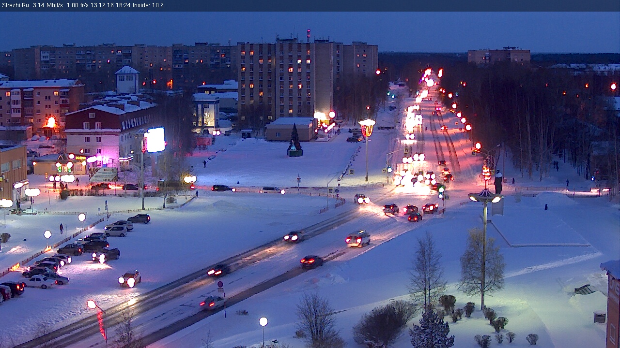
Task: Click the Strezhi.Ru overlay label
Action: tap(15, 5)
